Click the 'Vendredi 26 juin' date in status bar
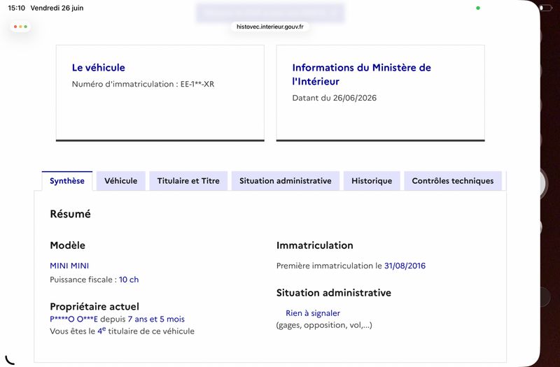Viewport: 560px width, 367px height. pyautogui.click(x=57, y=8)
